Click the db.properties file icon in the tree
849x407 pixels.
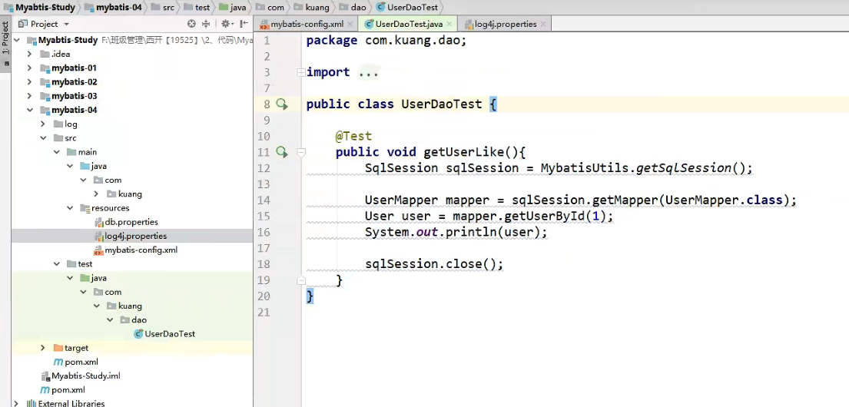click(x=98, y=222)
